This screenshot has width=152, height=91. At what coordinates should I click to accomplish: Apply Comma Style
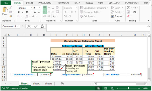tap(75, 12)
